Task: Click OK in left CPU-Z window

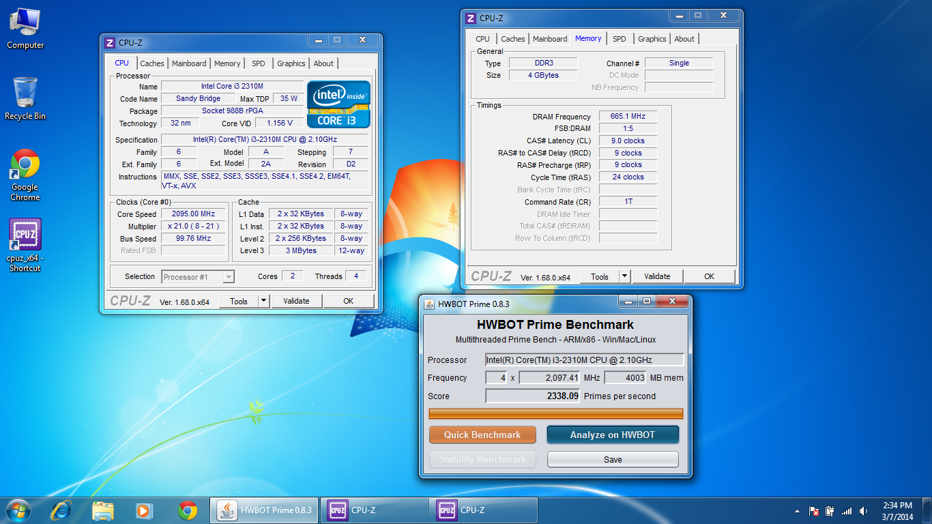Action: pyautogui.click(x=349, y=301)
